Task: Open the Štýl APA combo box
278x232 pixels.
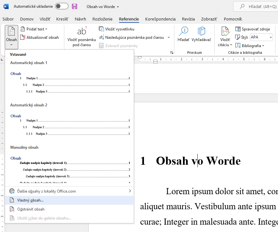Action: click(x=261, y=37)
